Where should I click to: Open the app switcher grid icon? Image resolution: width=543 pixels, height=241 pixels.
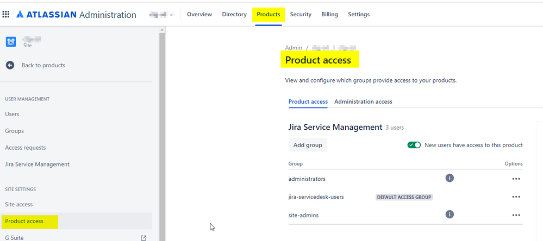[6, 14]
